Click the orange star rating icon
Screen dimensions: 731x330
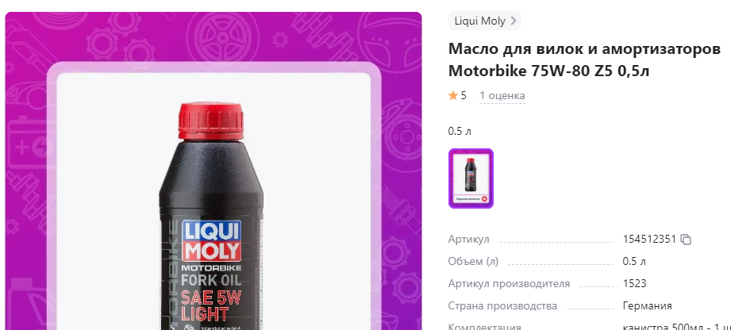(452, 95)
